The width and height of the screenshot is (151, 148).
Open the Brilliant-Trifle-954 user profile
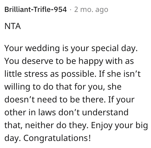coord(35,9)
